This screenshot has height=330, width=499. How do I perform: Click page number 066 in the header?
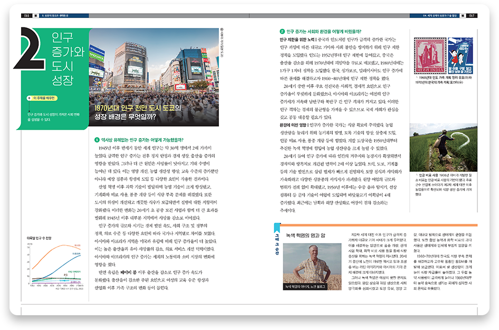(x=27, y=16)
